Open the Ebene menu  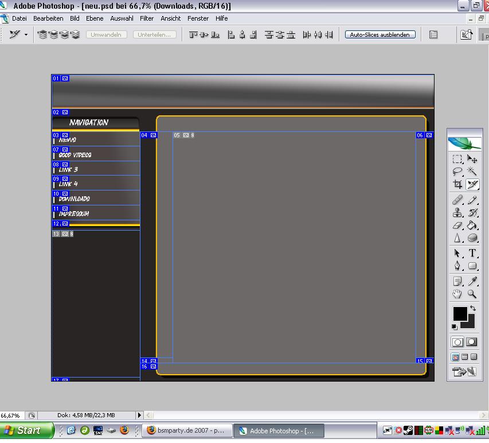95,18
